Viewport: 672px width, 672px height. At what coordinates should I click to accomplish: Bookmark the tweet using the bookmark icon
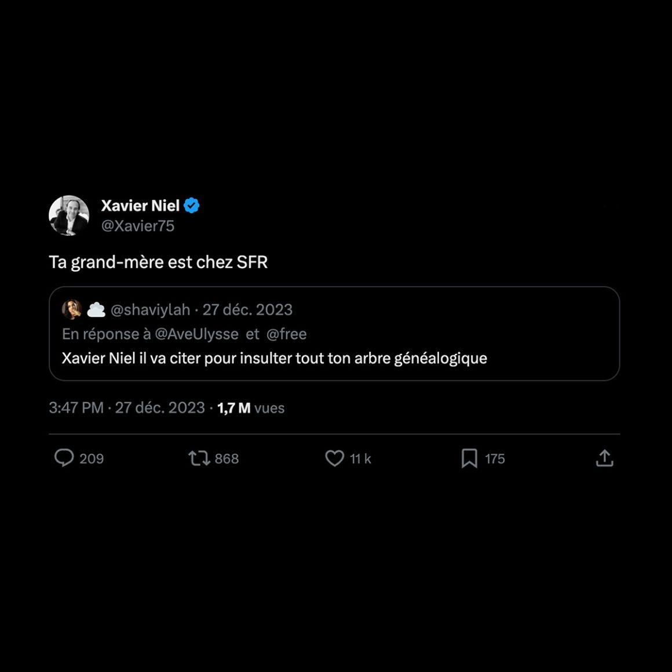469,458
